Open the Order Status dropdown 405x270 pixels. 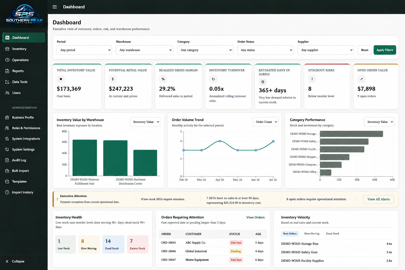click(266, 50)
